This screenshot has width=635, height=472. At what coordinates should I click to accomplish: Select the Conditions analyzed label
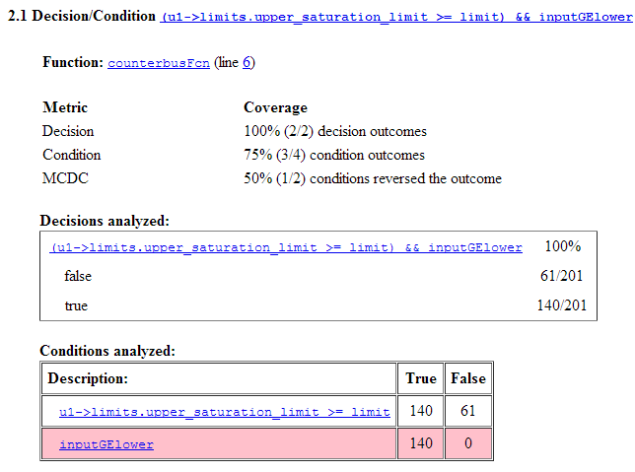pyautogui.click(x=107, y=351)
